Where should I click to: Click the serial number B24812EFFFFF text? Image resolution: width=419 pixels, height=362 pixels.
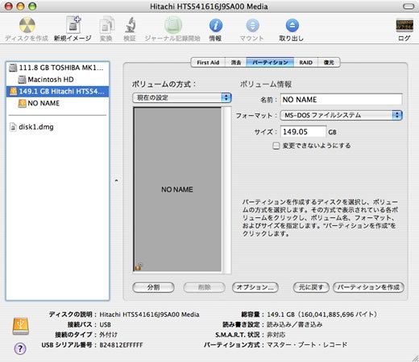(x=121, y=345)
